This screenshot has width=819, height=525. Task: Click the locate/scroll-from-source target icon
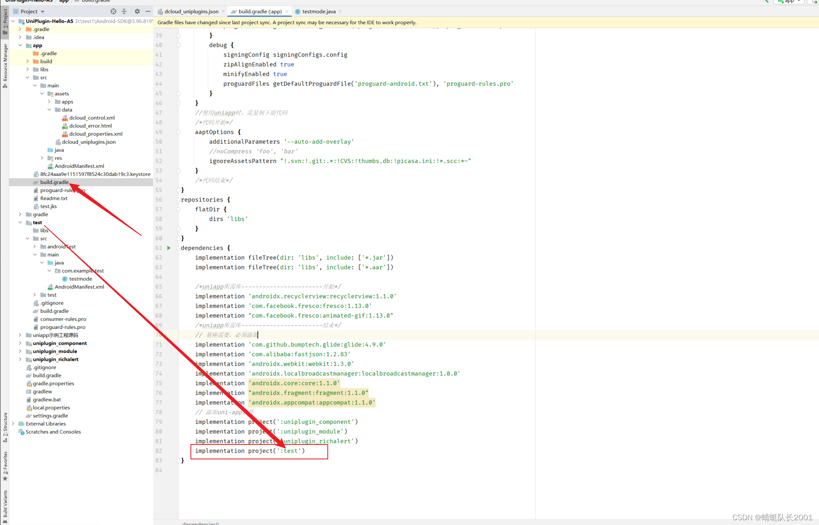pyautogui.click(x=113, y=11)
